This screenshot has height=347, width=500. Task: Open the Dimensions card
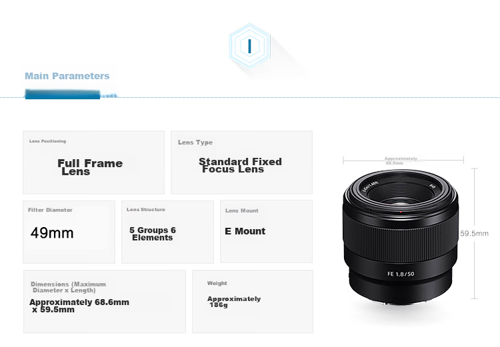(x=105, y=302)
